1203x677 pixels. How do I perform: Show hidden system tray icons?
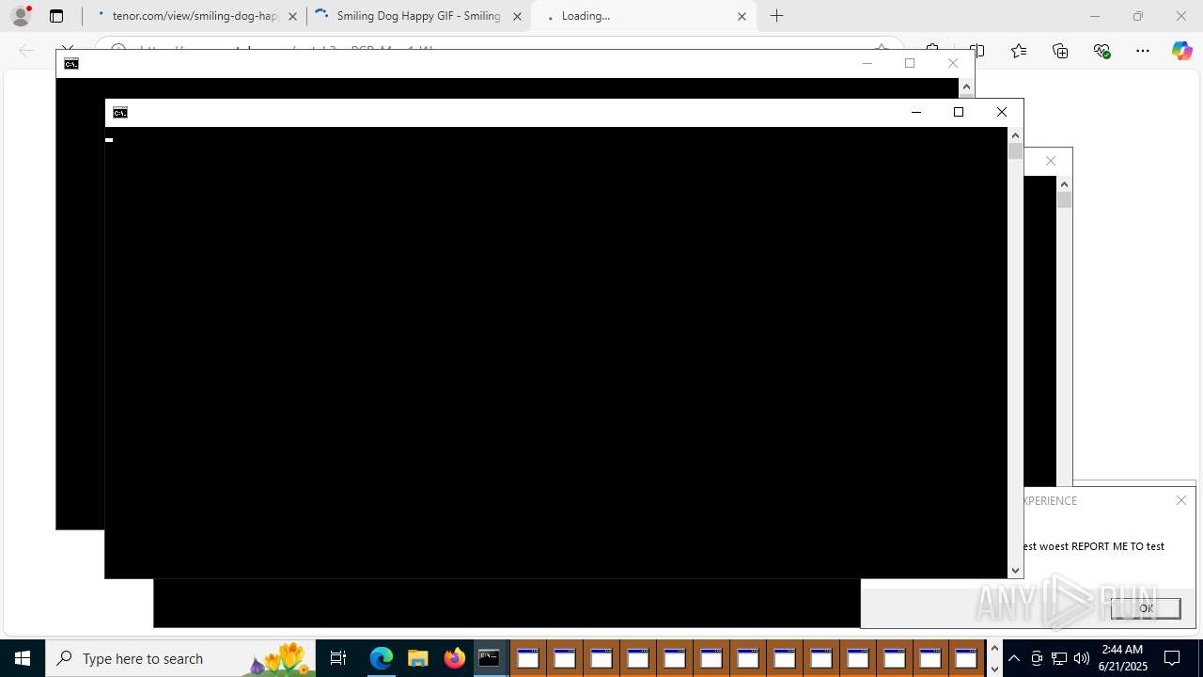tap(1014, 658)
